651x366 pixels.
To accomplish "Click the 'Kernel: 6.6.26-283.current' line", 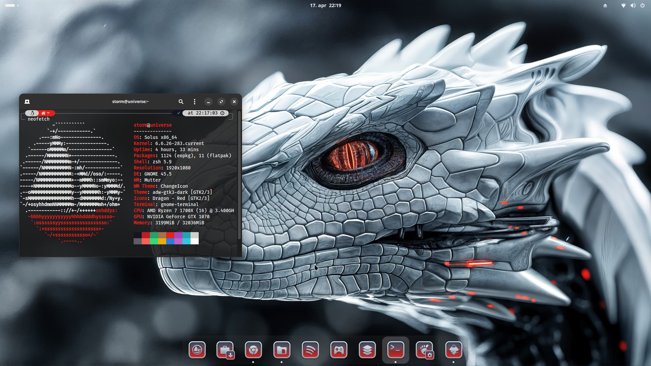I will [x=169, y=143].
